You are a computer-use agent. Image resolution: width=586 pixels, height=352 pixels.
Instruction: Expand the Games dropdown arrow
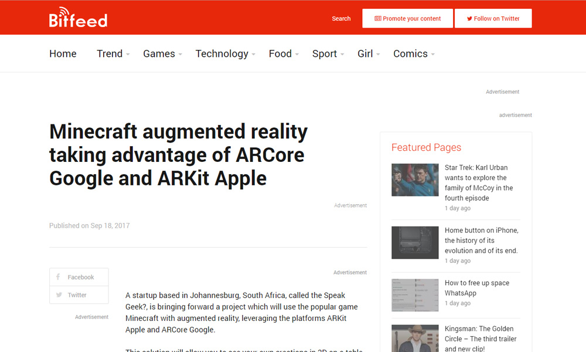coord(180,55)
